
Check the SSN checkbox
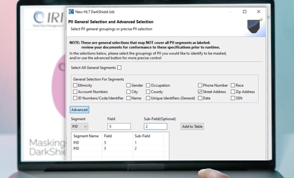click(233, 98)
